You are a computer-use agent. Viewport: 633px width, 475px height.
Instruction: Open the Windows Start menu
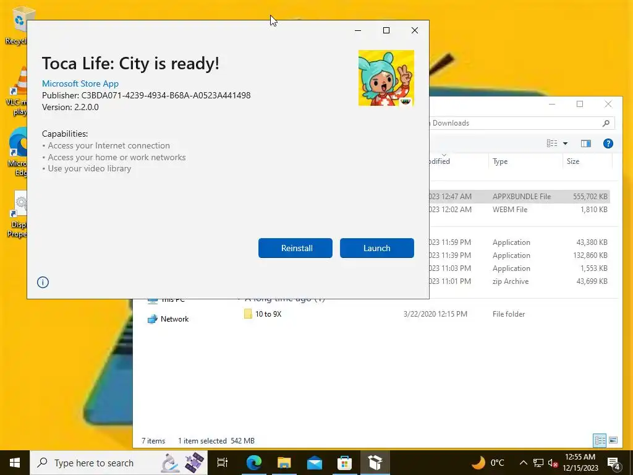coord(15,463)
